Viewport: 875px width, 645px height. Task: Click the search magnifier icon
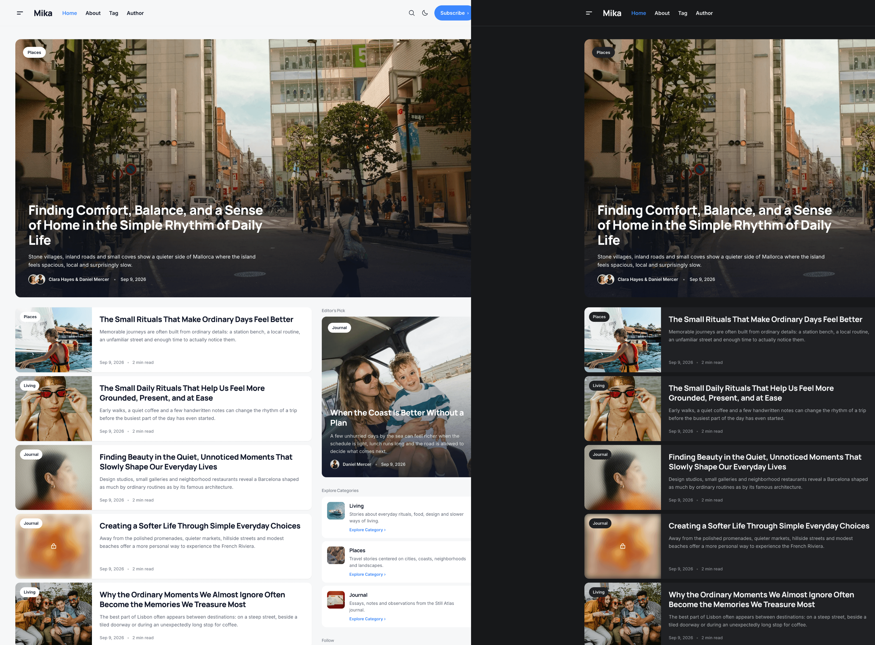412,13
